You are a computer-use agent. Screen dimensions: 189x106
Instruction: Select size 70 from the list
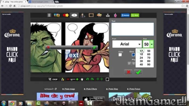(149, 58)
